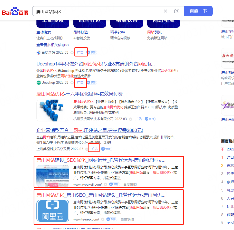Open www.ts-seo.com/ URL link
The height and width of the screenshot is (230, 234).
point(86,219)
